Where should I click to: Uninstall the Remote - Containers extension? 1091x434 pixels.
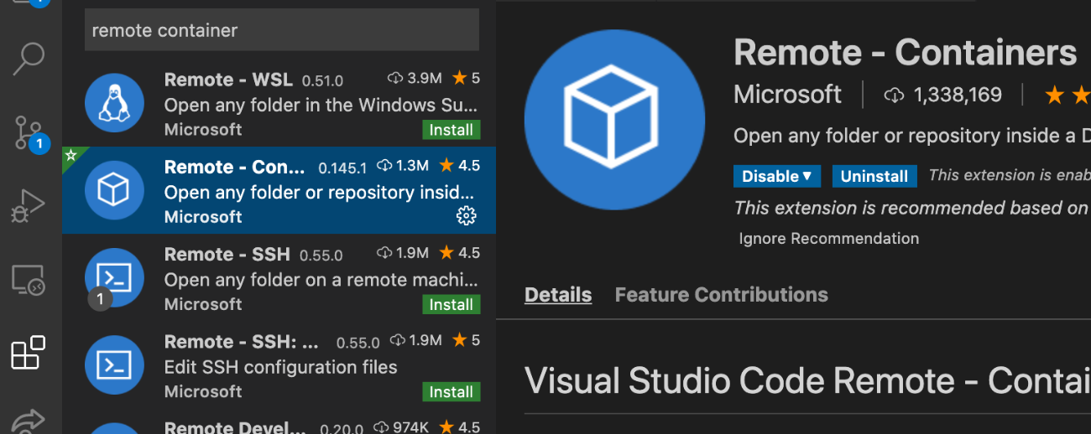[x=874, y=176]
